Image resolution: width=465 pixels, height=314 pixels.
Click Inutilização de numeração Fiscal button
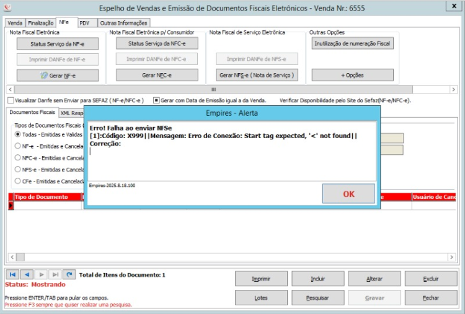click(x=352, y=43)
